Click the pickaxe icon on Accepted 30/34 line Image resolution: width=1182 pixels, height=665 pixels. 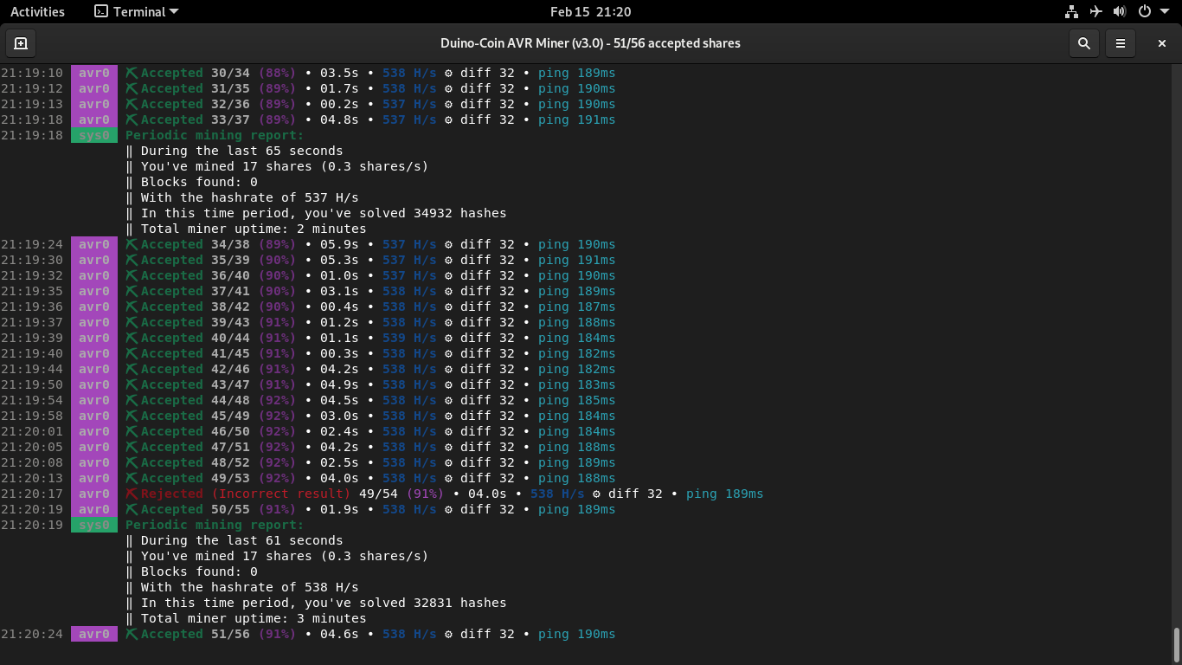tap(132, 73)
